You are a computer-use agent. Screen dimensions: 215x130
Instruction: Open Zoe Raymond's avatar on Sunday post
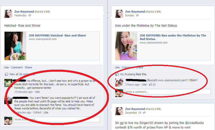click(119, 14)
